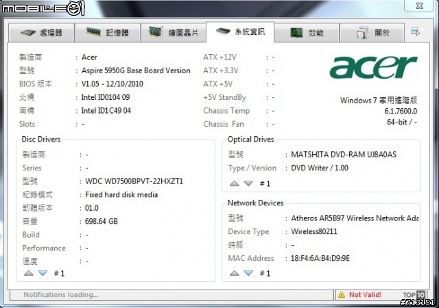The width and height of the screenshot is (439, 308).
Task: Open the 關於 about tab
Action: pyautogui.click(x=372, y=33)
